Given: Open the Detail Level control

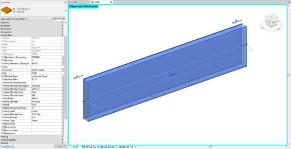Looking at the screenshot, I should pyautogui.click(x=83, y=147).
